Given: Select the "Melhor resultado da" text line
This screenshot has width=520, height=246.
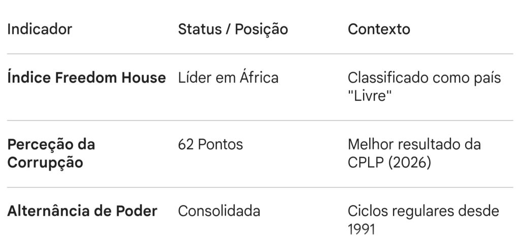Looking at the screenshot, I should coord(414,145).
